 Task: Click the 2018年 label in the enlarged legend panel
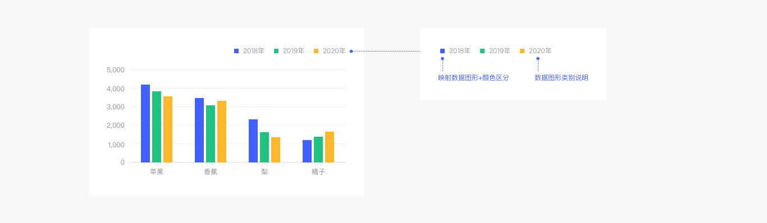(x=460, y=51)
